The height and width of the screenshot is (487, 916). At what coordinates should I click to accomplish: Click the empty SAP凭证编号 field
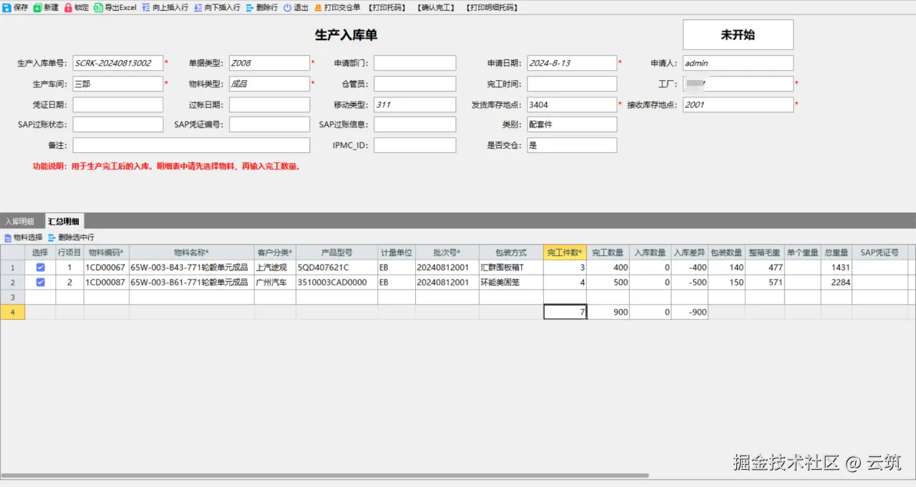pyautogui.click(x=269, y=124)
